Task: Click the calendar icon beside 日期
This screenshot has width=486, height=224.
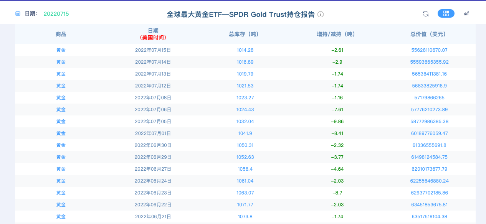Action: point(18,13)
